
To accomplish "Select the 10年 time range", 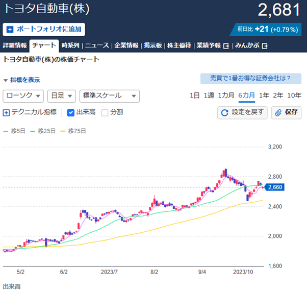I will (x=294, y=95).
